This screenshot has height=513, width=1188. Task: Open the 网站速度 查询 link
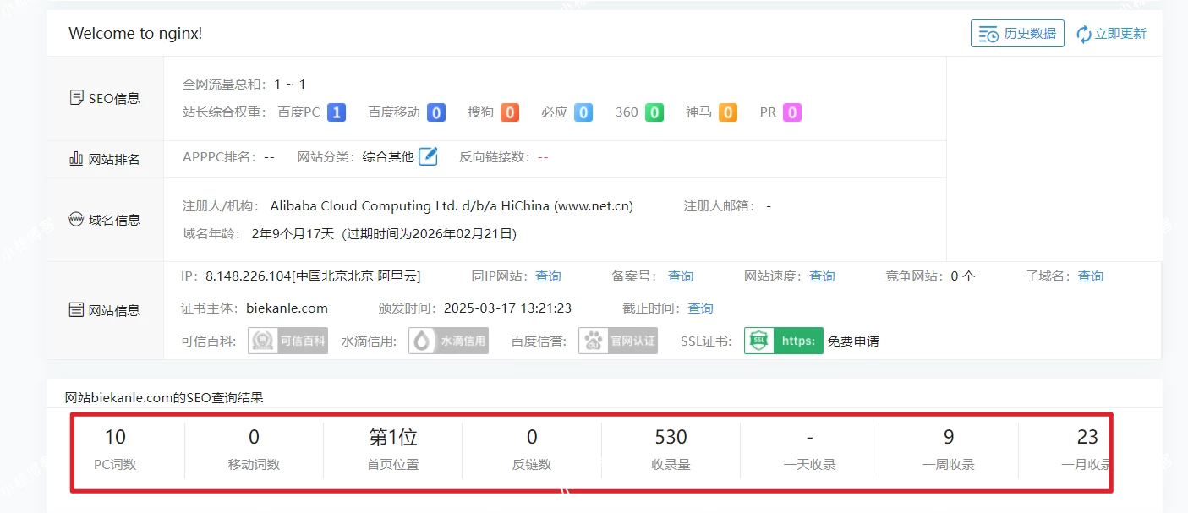(x=820, y=276)
